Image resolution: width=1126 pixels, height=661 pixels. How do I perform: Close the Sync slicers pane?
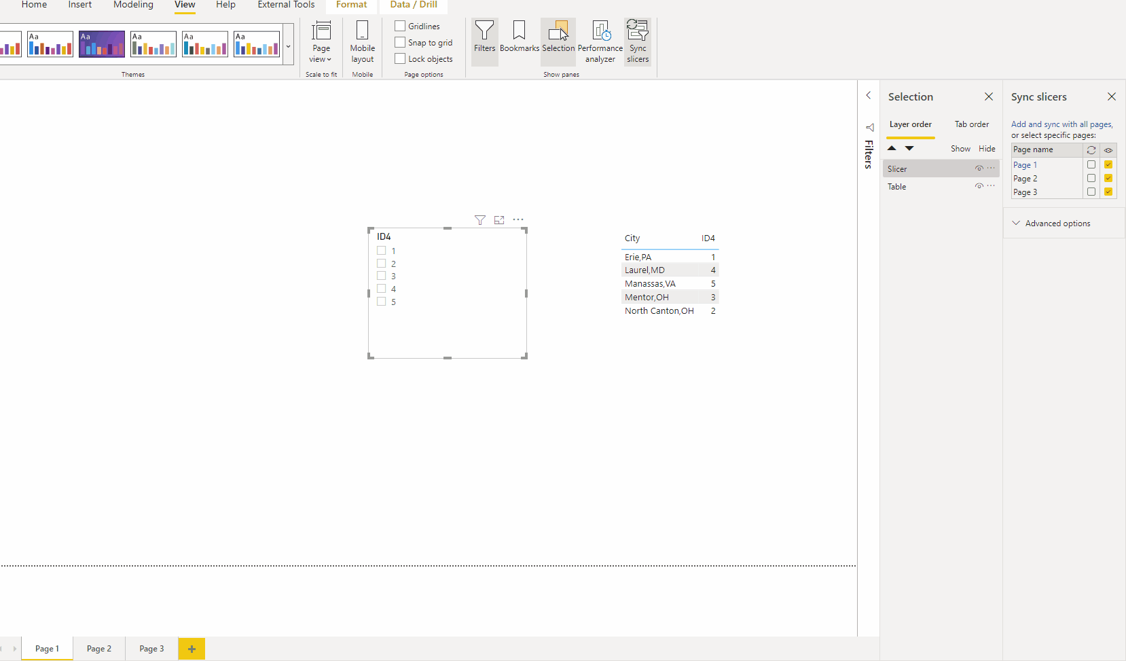(1112, 96)
